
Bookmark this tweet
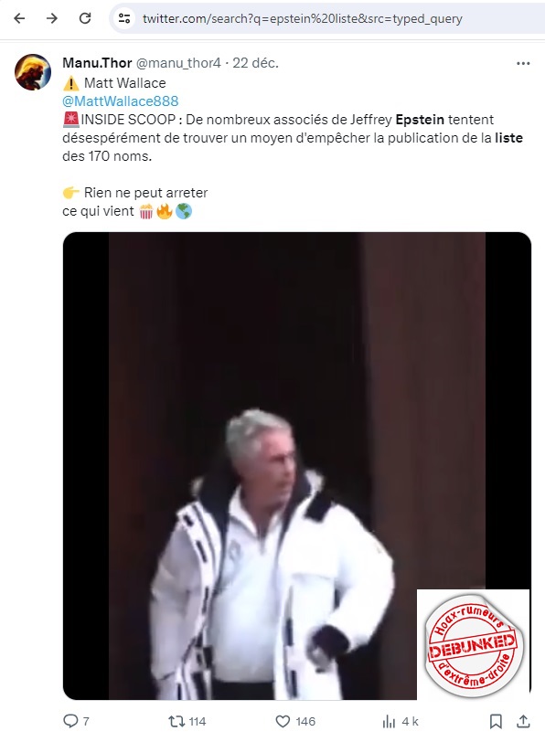pos(496,721)
